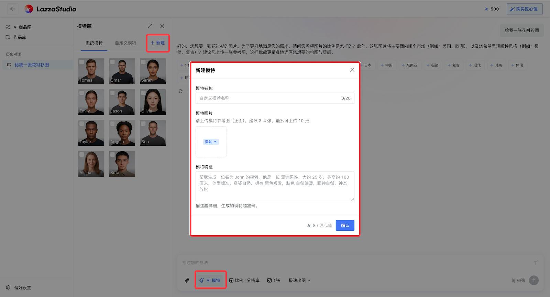Click the refresh suggestions icon
The image size is (550, 297).
click(x=180, y=91)
